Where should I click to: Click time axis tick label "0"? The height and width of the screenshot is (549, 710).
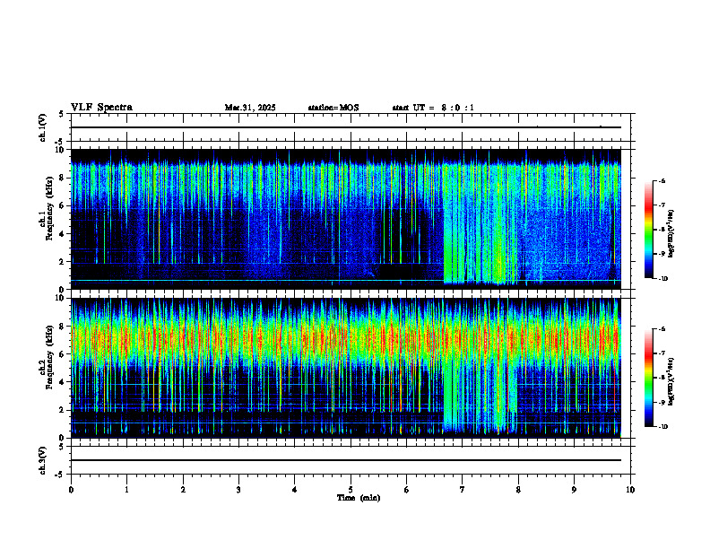71,490
